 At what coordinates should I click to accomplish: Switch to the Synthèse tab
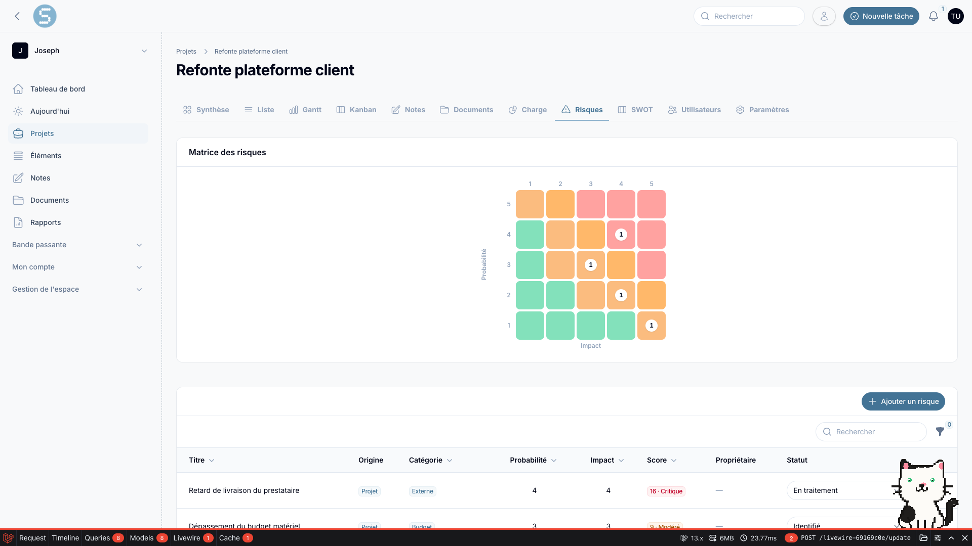point(206,110)
